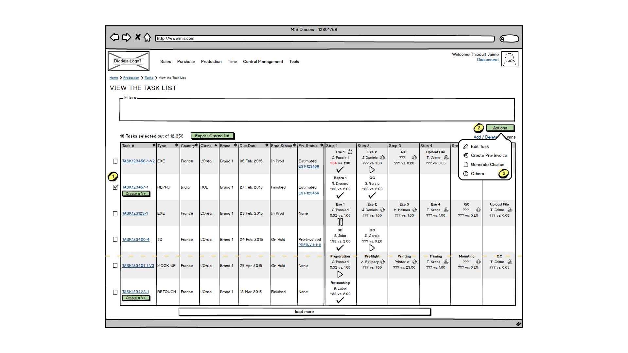Select the TASK123400-4 row checkbox

click(115, 240)
